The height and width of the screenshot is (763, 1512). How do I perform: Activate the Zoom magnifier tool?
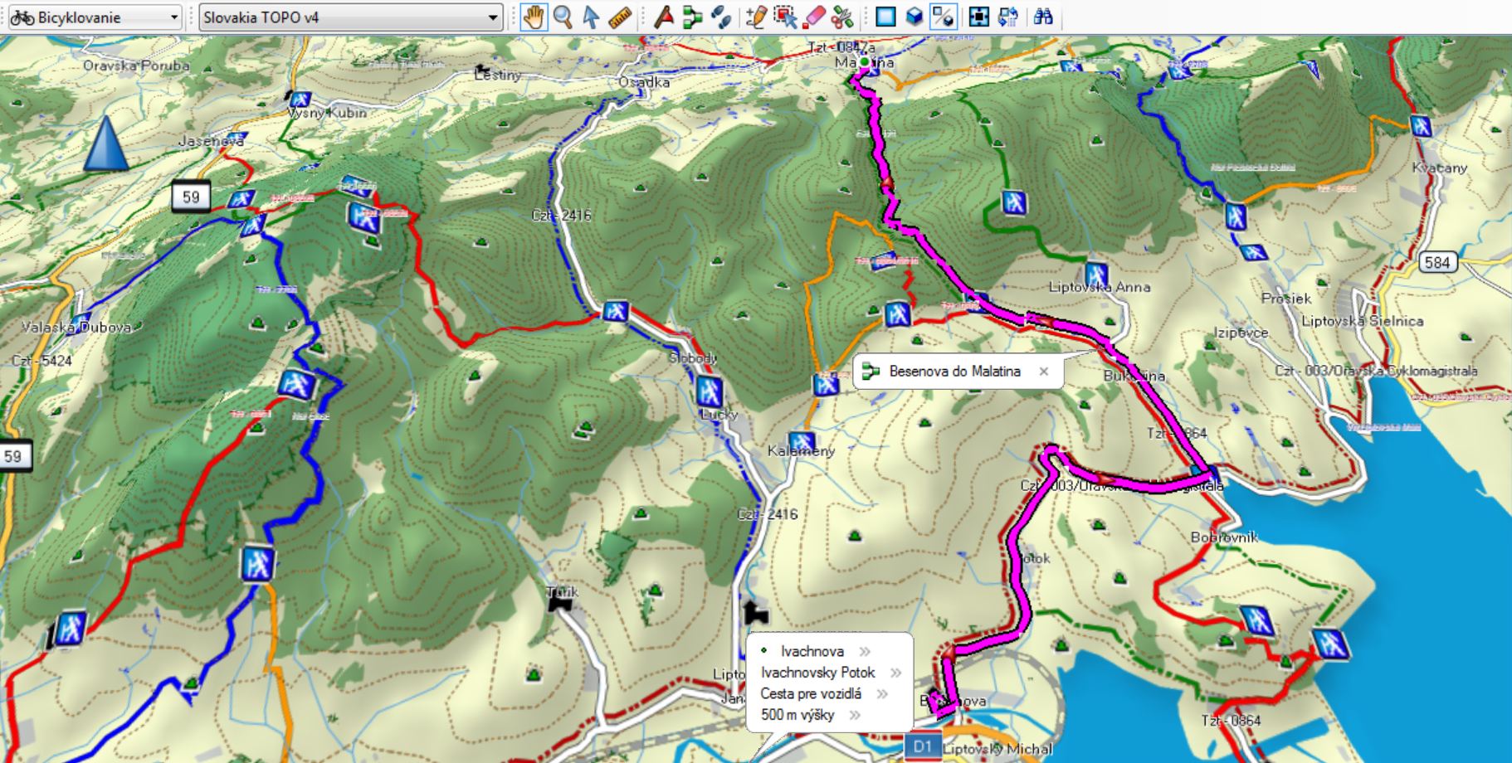(563, 17)
